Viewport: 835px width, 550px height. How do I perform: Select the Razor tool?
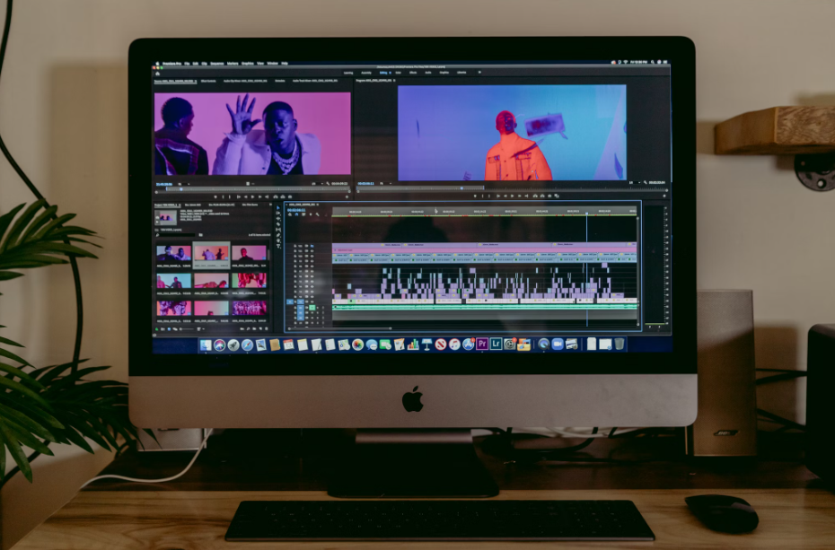(278, 224)
